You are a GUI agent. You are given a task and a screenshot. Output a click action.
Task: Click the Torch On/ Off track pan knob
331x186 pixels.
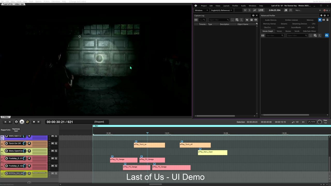29,143
